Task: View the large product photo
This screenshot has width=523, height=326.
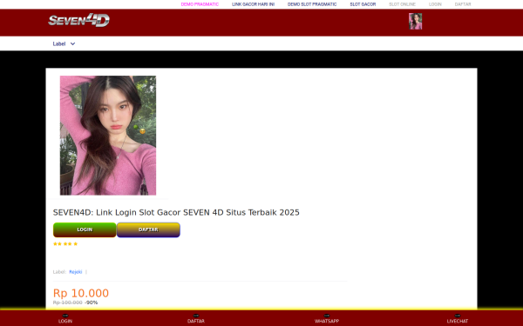Action: [108, 136]
